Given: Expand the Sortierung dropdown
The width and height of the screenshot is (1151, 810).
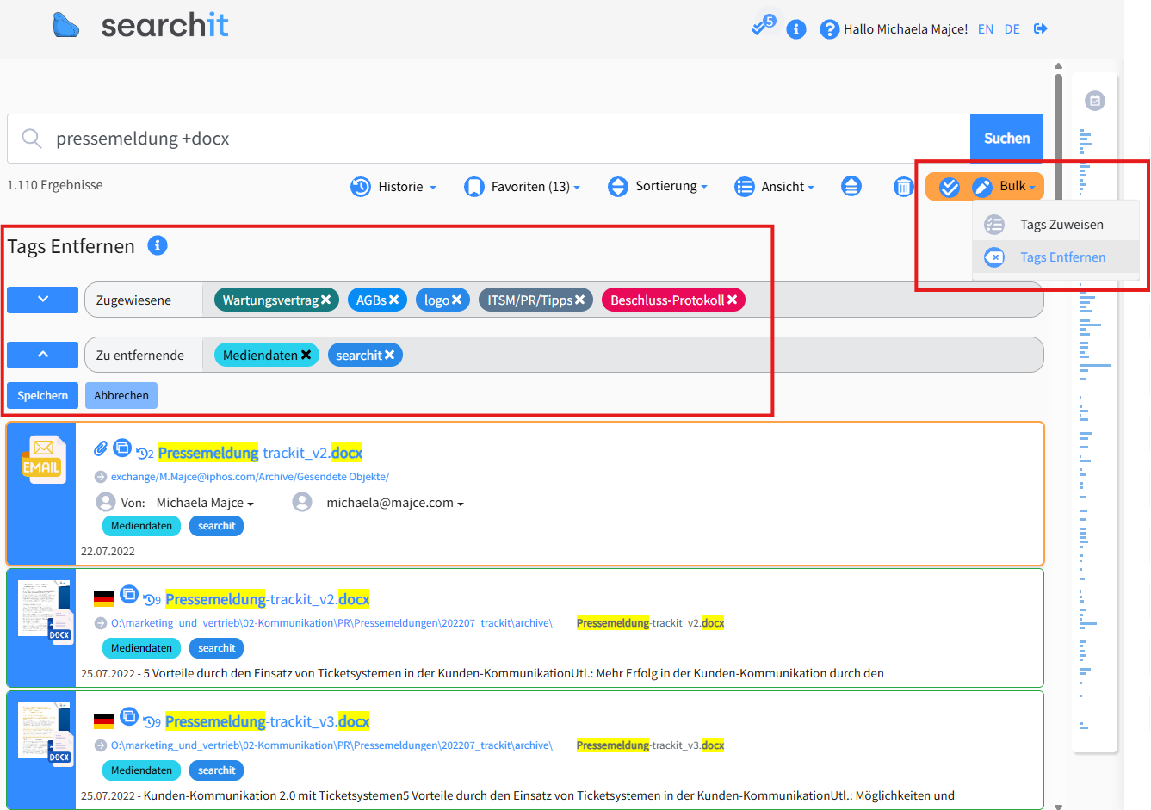Looking at the screenshot, I should coord(658,187).
